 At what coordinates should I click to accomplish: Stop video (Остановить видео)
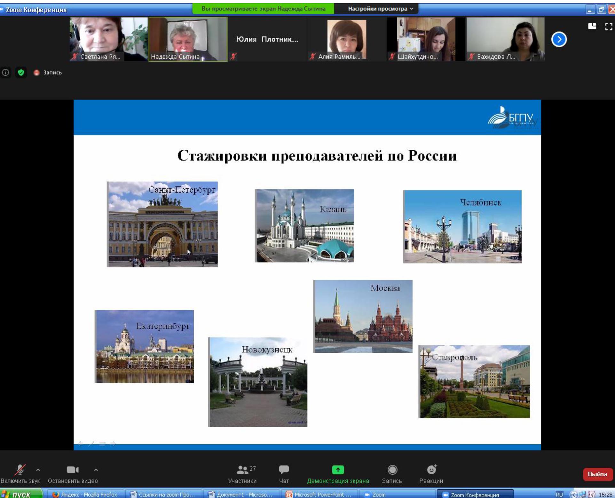72,470
